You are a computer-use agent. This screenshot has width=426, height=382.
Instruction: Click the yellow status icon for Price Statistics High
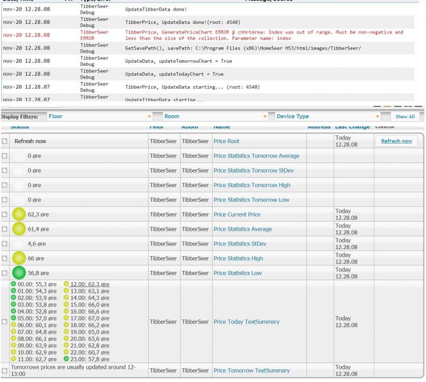tap(19, 258)
